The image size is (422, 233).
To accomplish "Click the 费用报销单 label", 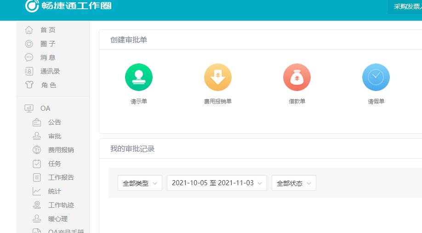I will (218, 102).
